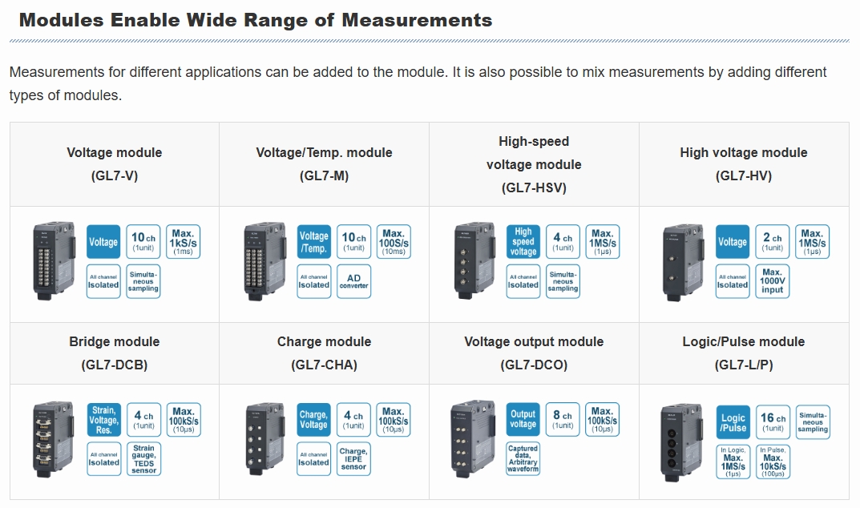
Task: Click the blue Voltage badge for GL7-V
Action: click(x=103, y=241)
